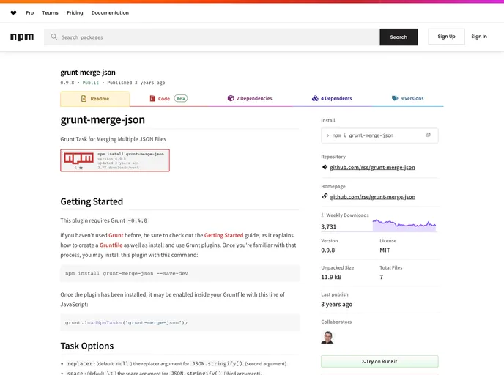Click the Versions tag icon

click(395, 98)
